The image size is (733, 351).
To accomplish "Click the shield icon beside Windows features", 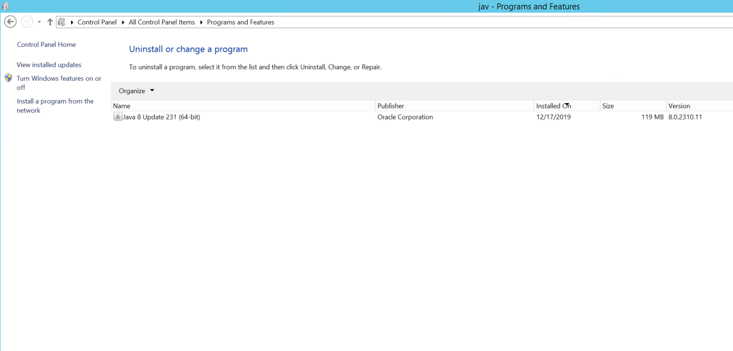I will tap(8, 78).
